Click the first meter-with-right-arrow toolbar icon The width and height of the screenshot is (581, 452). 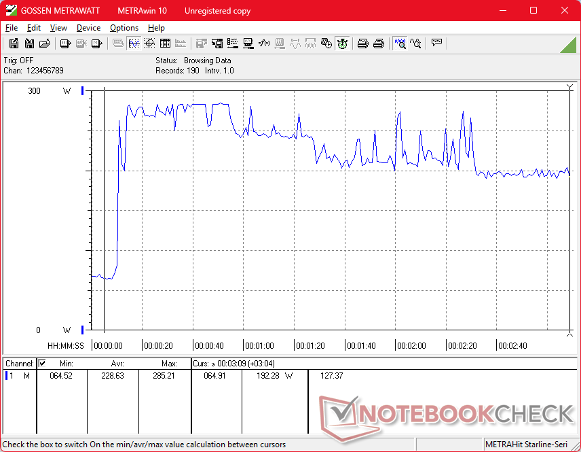pyautogui.click(x=65, y=44)
